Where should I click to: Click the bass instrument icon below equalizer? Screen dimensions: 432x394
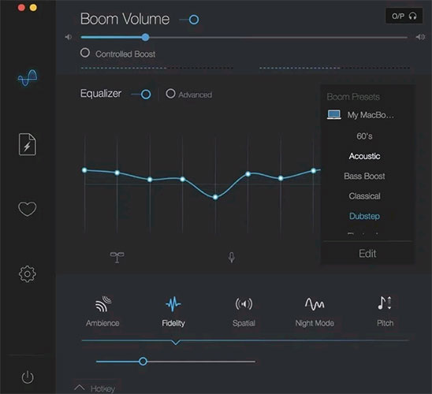(117, 257)
